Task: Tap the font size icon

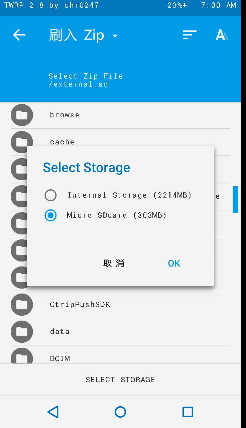Action: 222,35
